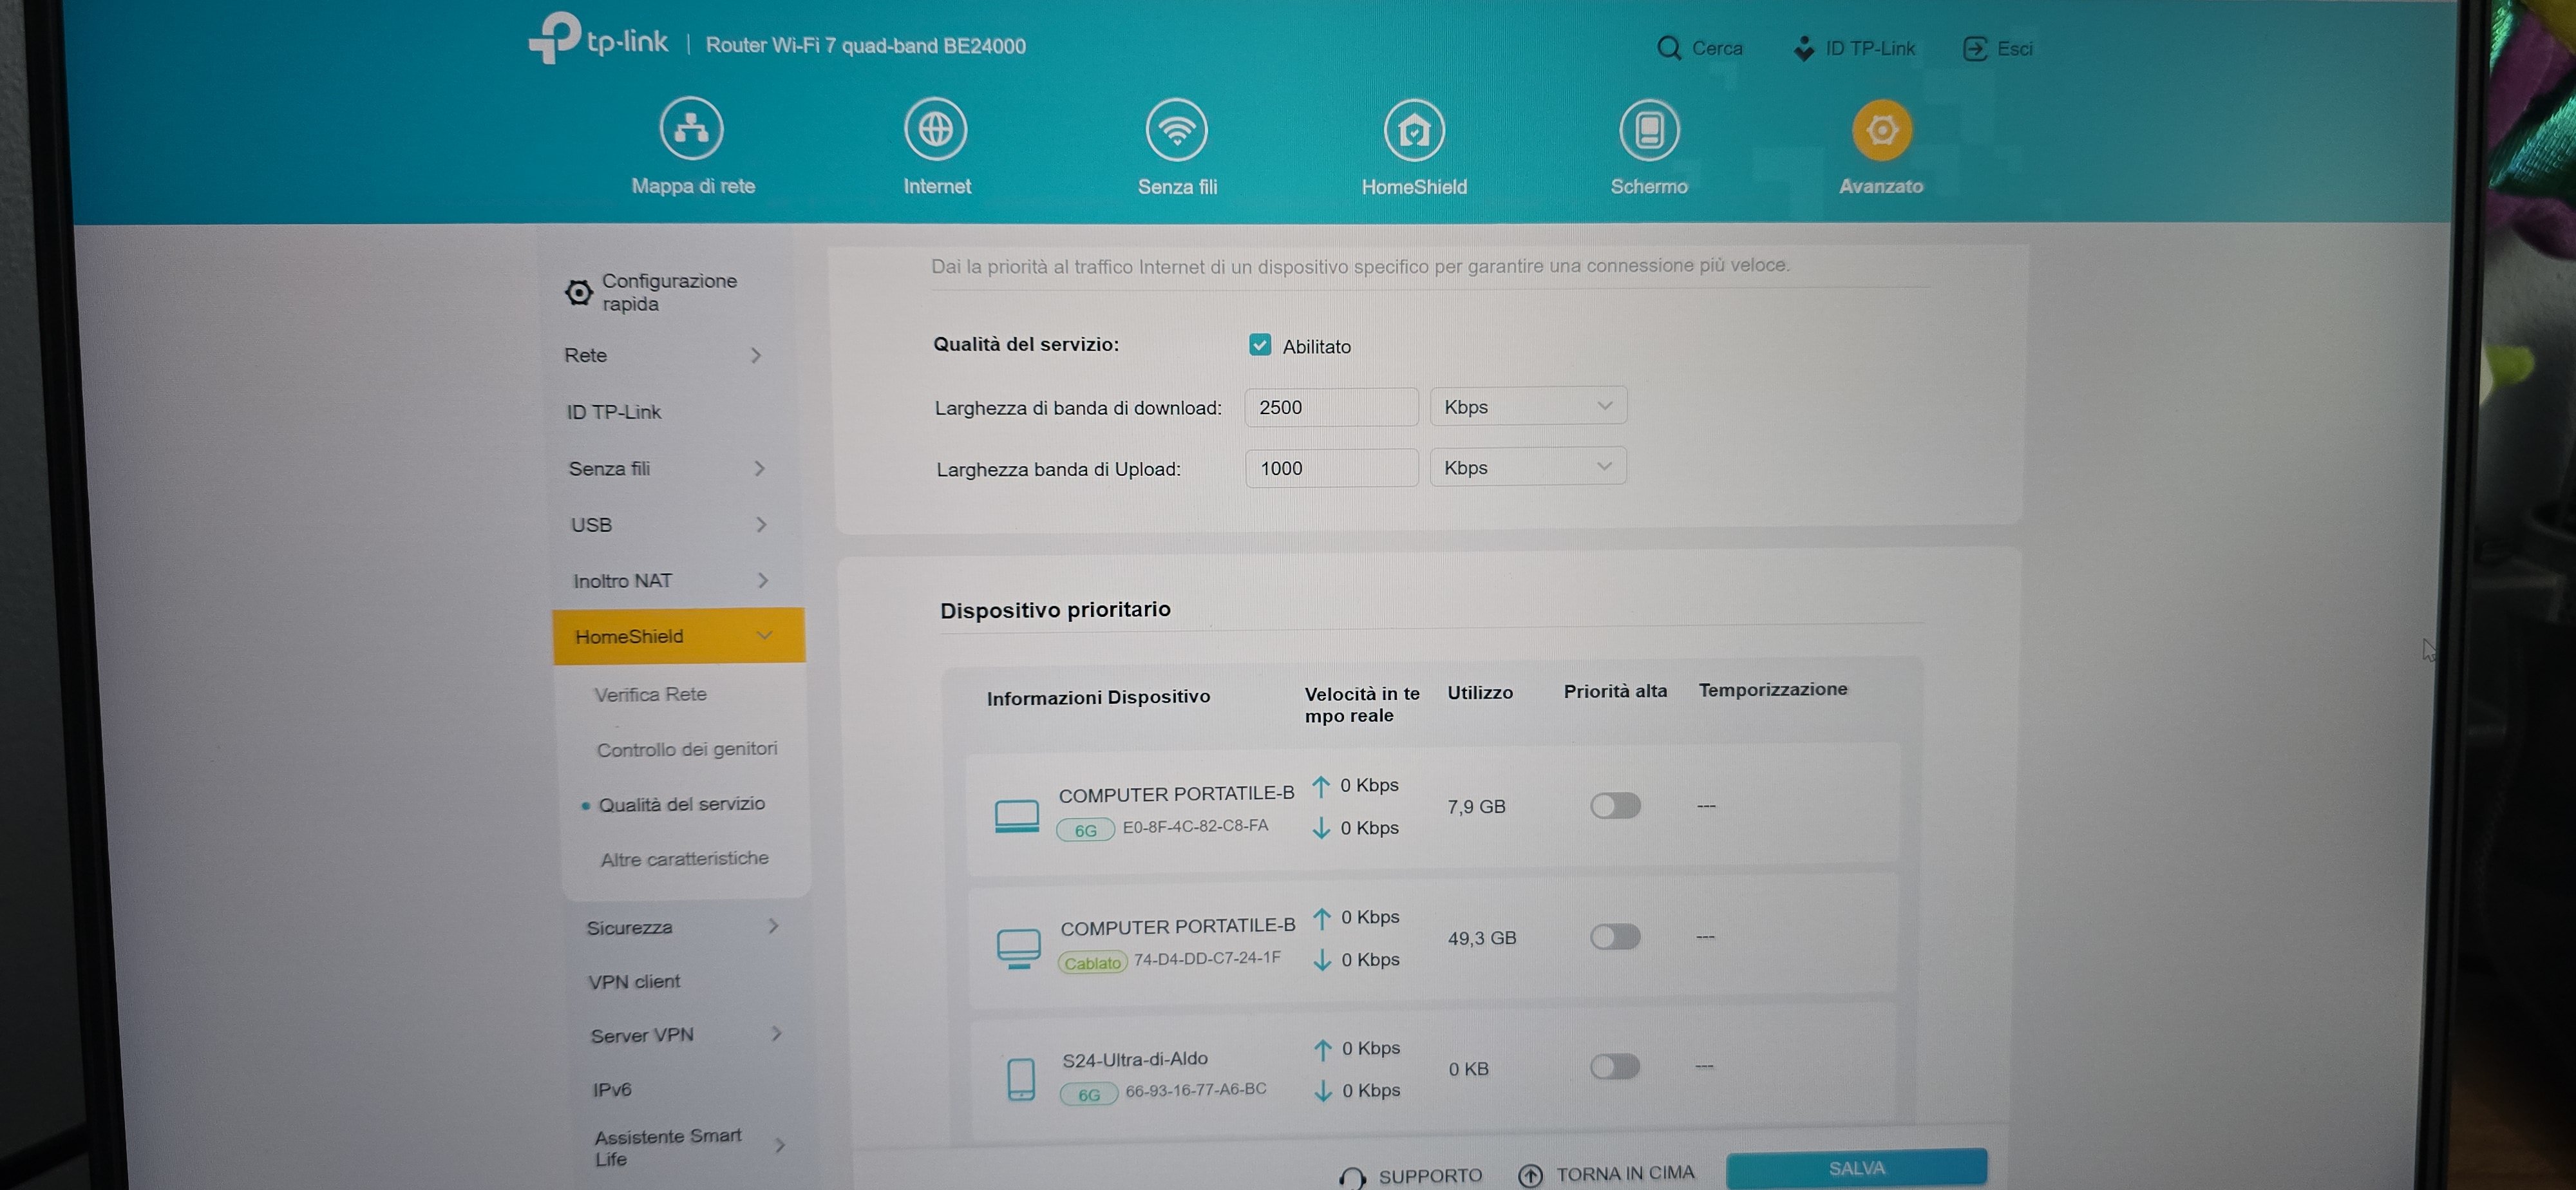The image size is (2576, 1190).
Task: Enable high priority for E0-8F-4C-82-C8-FA device
Action: 1615,805
